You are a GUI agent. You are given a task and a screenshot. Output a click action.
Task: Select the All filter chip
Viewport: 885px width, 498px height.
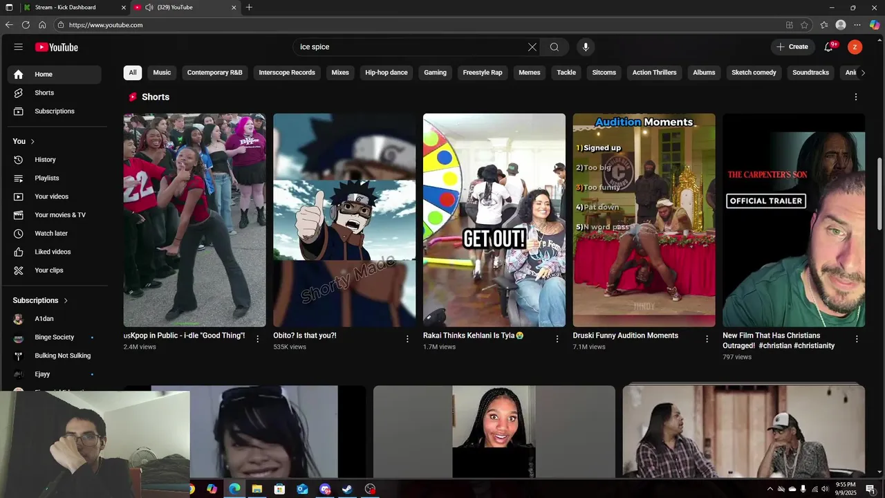pyautogui.click(x=133, y=73)
